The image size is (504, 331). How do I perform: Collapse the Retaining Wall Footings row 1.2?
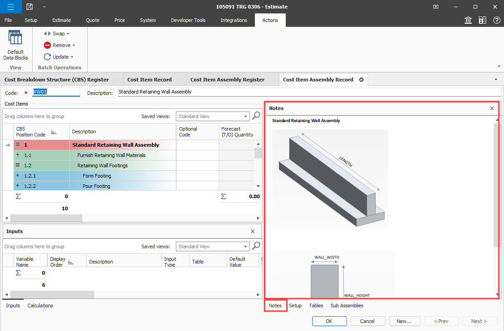point(17,165)
